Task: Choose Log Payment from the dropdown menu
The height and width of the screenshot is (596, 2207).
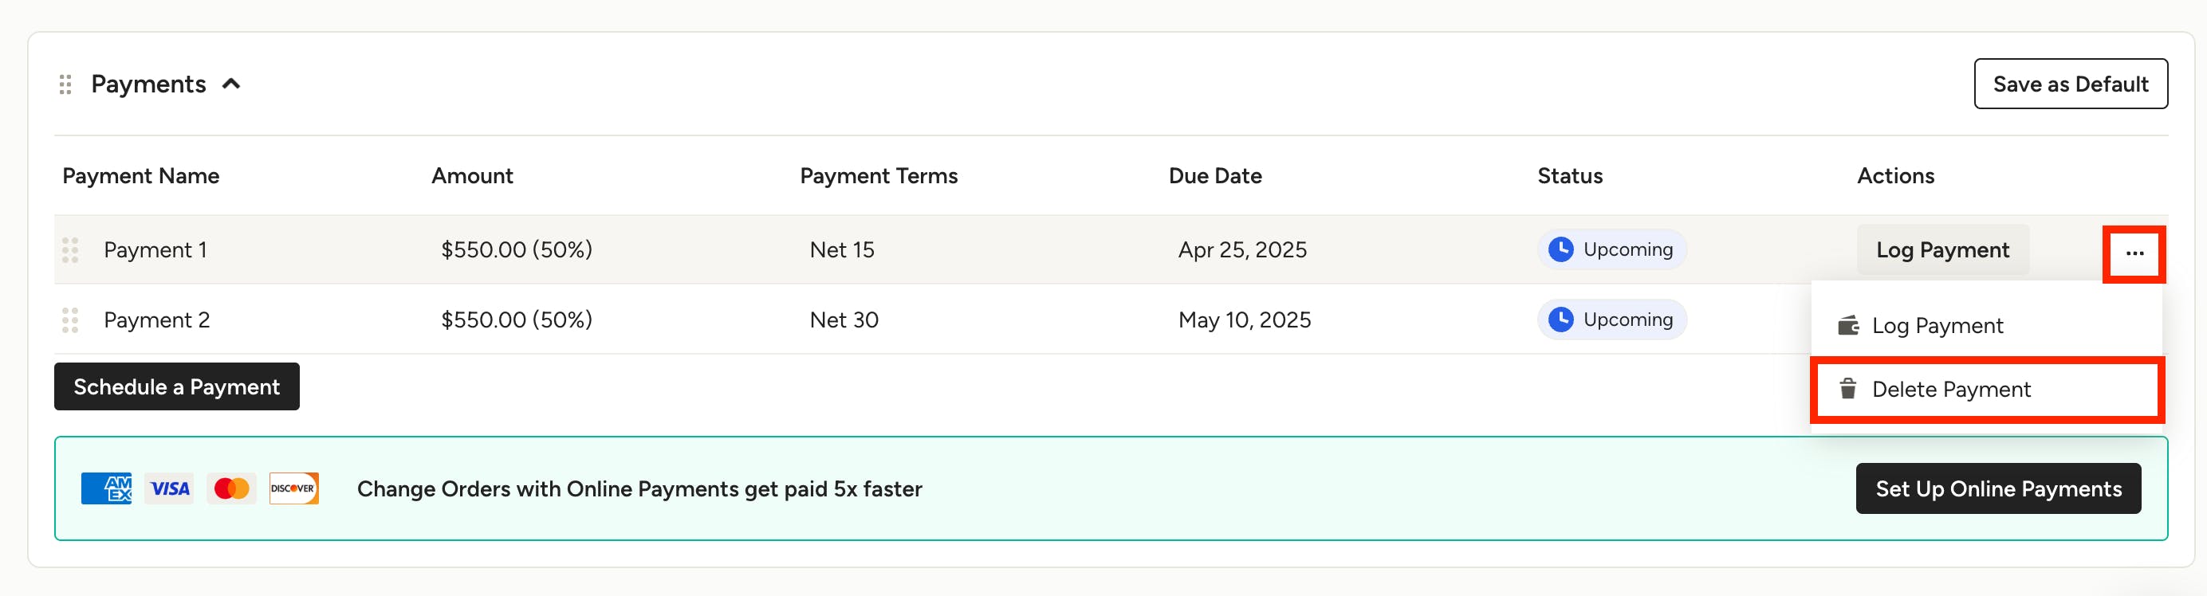Action: click(1936, 325)
